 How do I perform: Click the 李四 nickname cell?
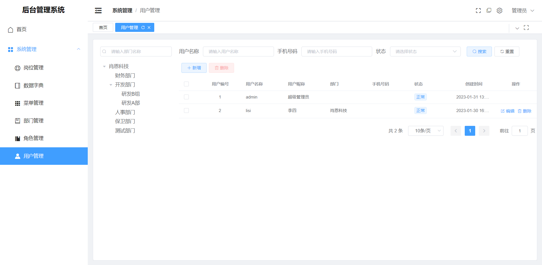click(x=292, y=110)
